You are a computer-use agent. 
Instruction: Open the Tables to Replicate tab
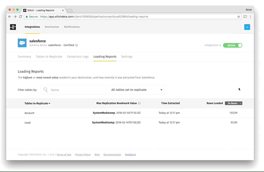(x=49, y=57)
